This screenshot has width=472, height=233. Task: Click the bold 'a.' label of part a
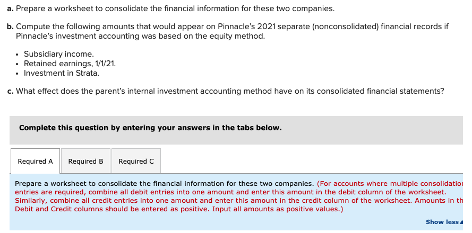pos(11,8)
